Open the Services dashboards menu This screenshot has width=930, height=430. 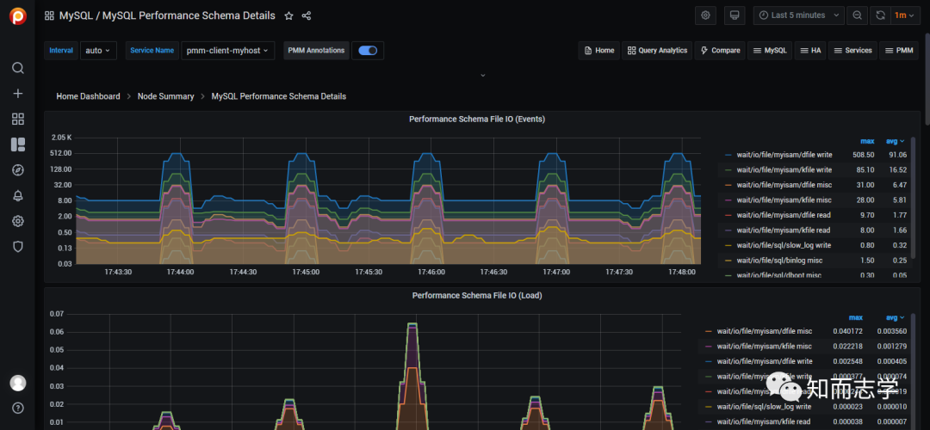(852, 51)
